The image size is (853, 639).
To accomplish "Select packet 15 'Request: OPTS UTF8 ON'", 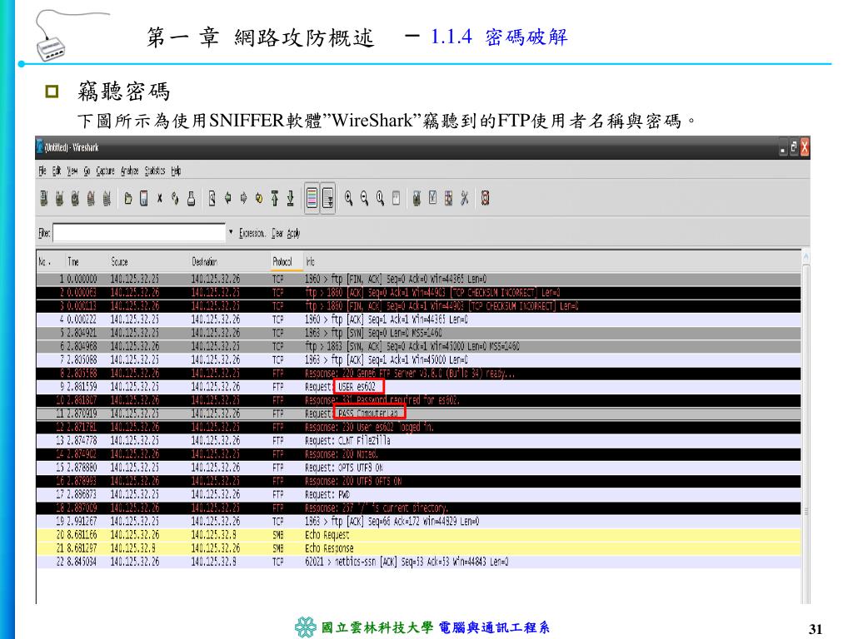I will click(419, 468).
